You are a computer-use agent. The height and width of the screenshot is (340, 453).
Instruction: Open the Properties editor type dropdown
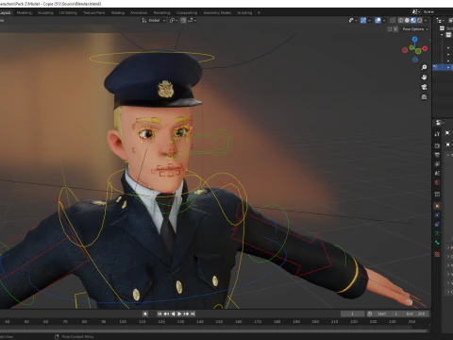(440, 123)
